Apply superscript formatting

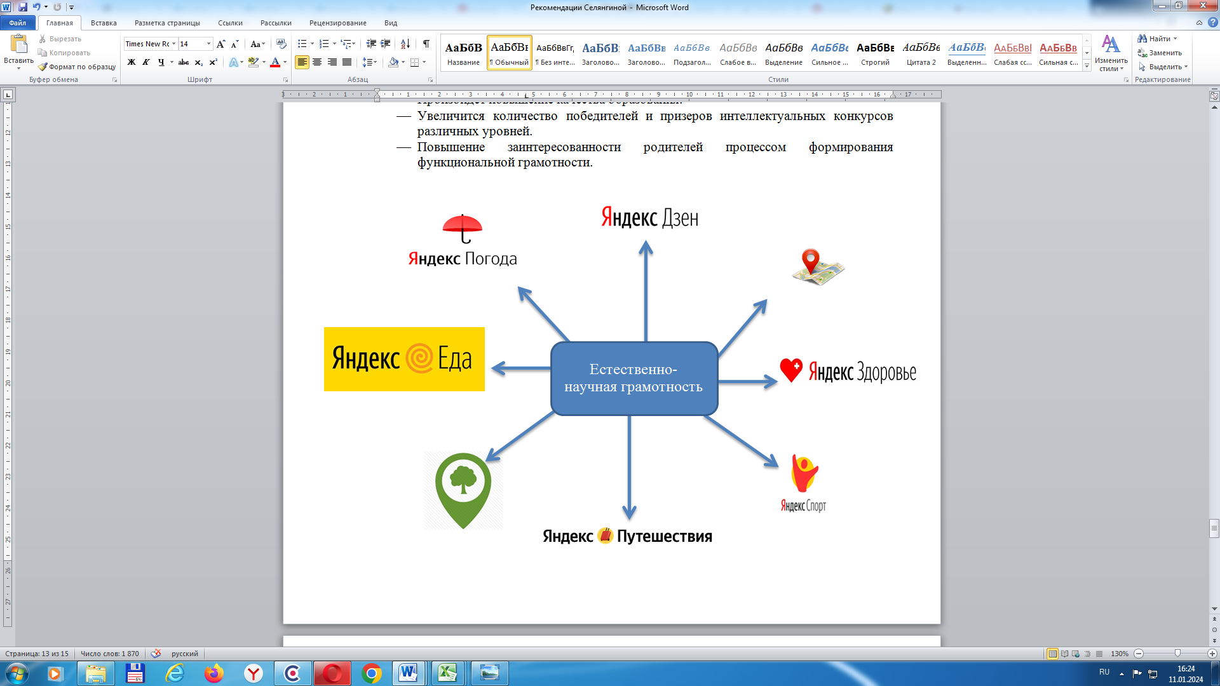[213, 62]
